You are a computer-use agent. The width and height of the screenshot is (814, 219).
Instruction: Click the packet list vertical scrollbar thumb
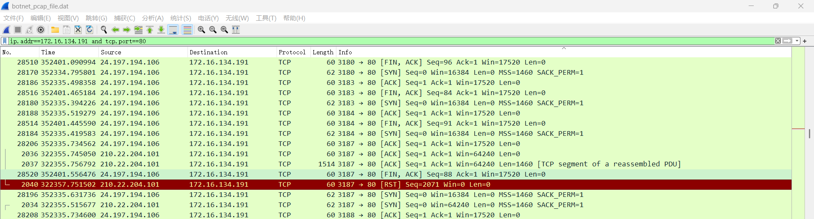(809, 134)
